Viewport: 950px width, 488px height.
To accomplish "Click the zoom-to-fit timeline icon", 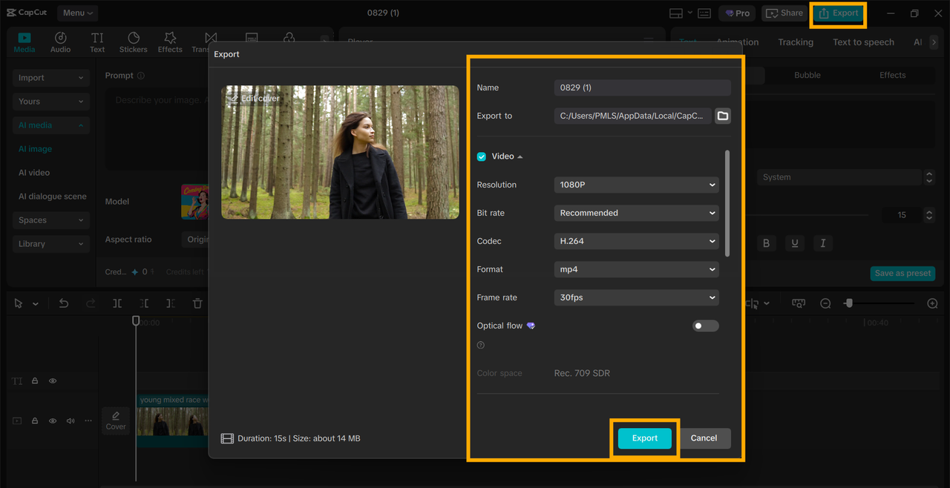I will tap(799, 303).
